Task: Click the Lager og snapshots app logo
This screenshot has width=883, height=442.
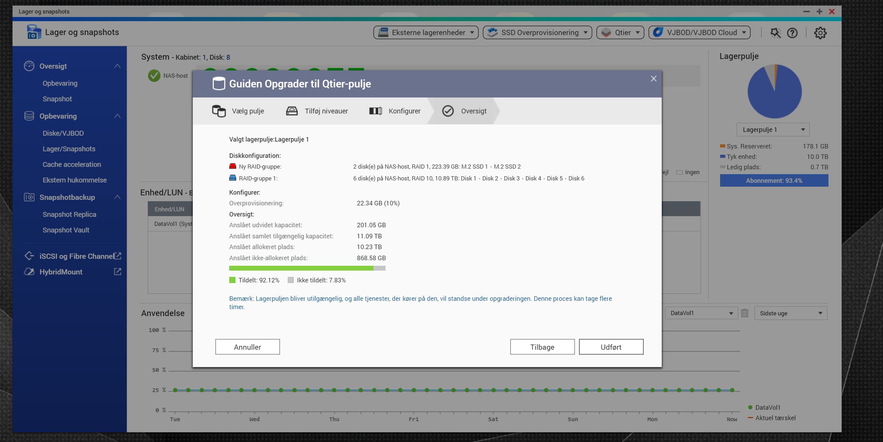Action: click(x=34, y=32)
